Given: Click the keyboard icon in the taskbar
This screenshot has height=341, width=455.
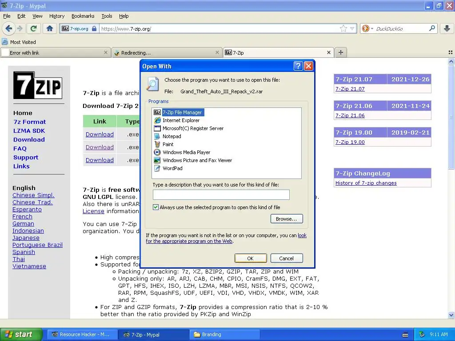Looking at the screenshot, I should click(x=405, y=335).
